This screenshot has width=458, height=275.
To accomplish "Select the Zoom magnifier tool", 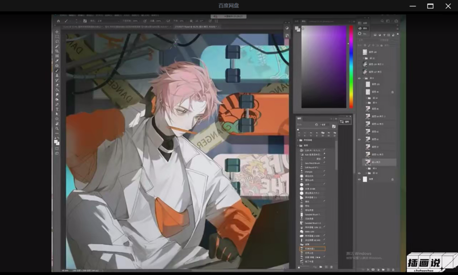I will pos(57,128).
